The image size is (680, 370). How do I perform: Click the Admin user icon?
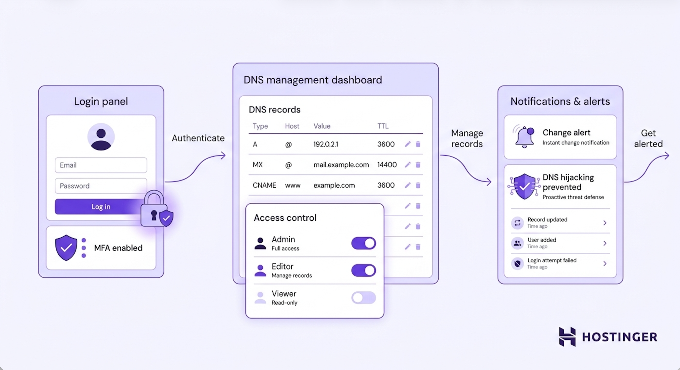pyautogui.click(x=260, y=243)
